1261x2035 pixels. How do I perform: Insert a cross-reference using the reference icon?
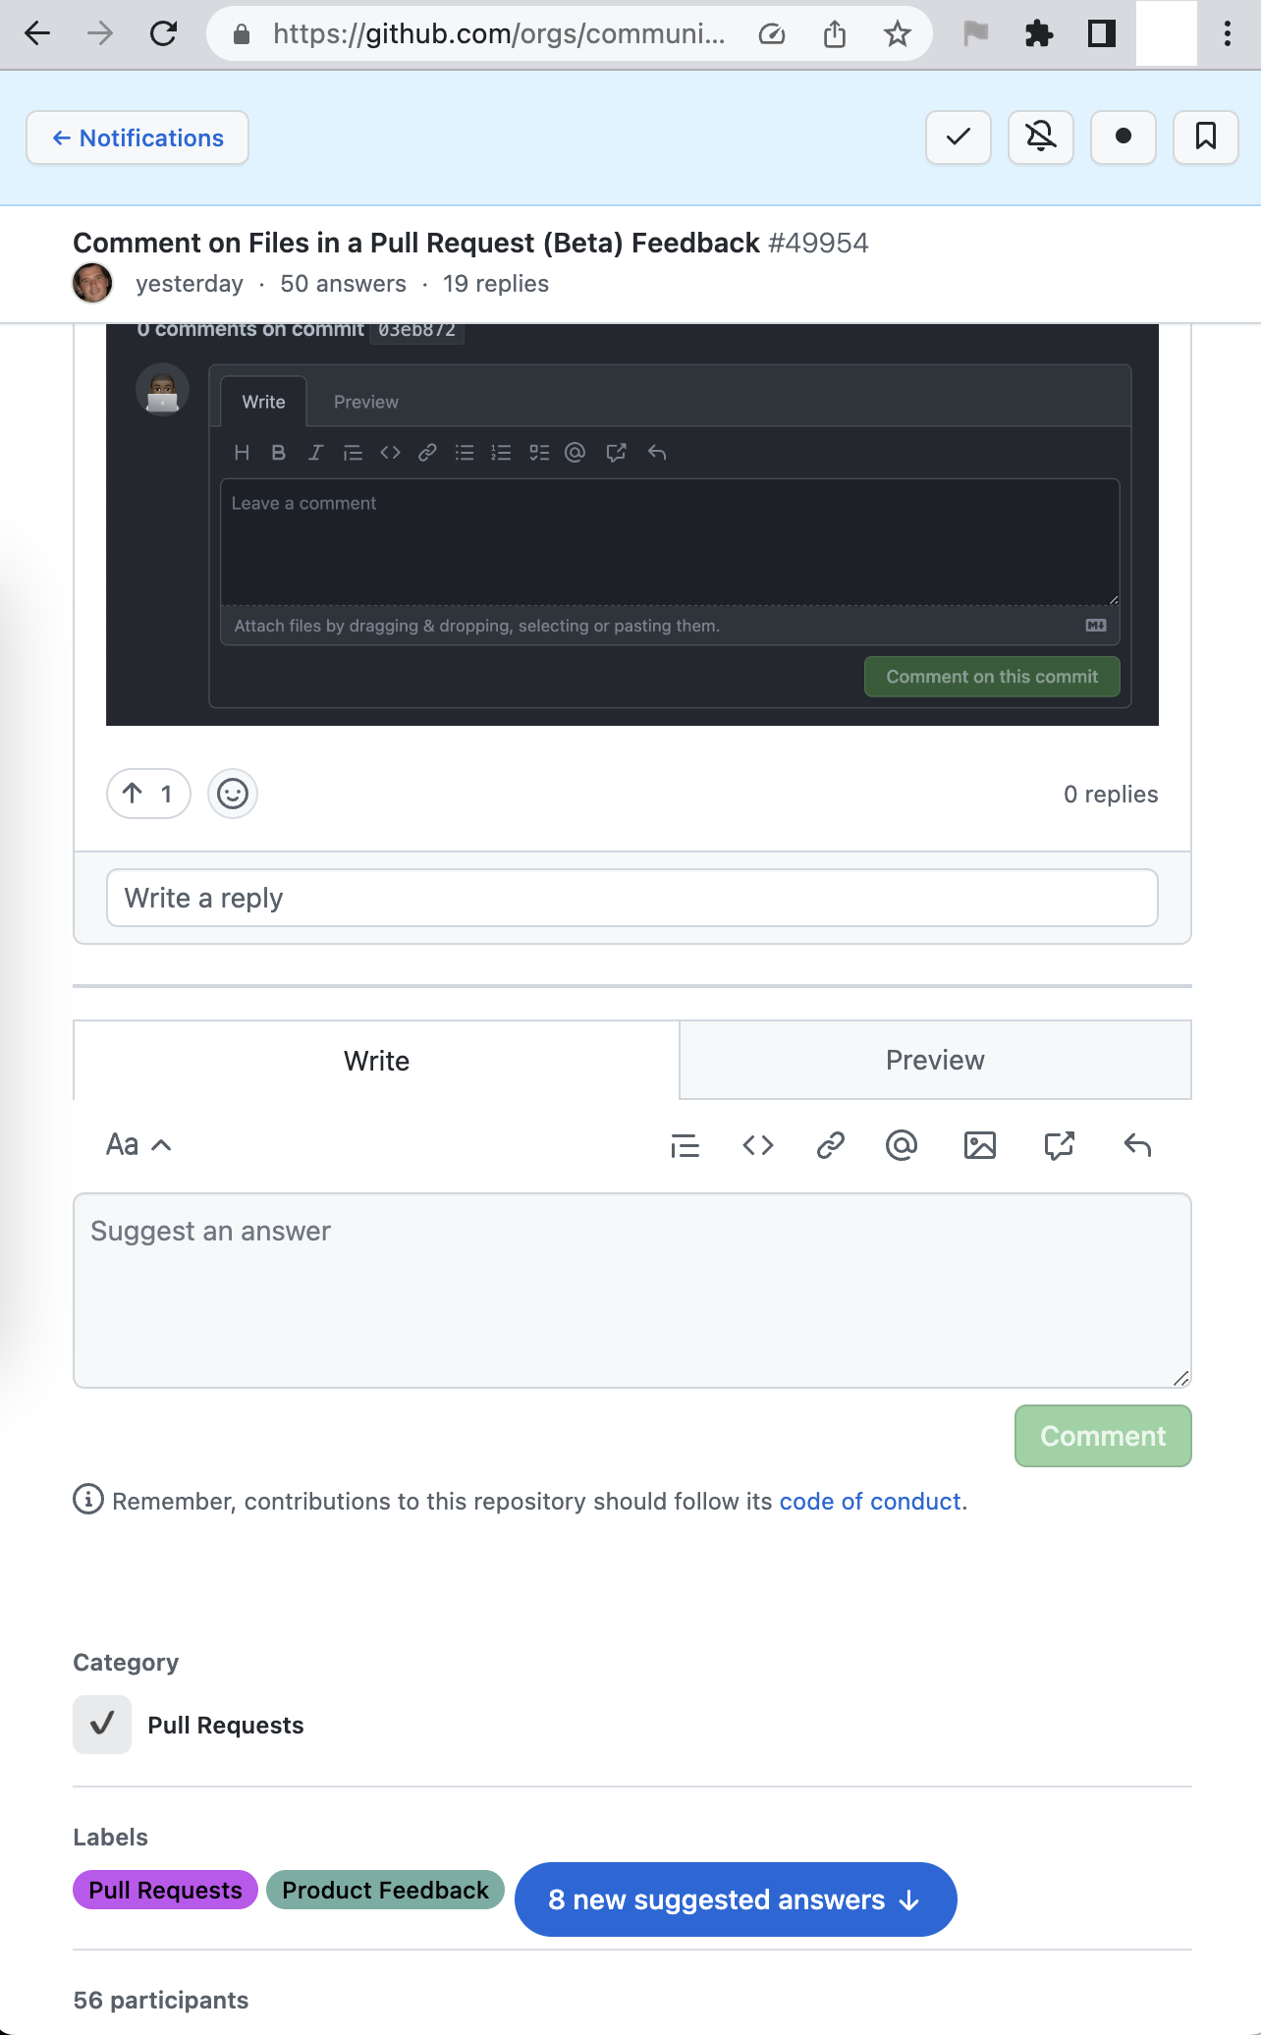[1057, 1145]
